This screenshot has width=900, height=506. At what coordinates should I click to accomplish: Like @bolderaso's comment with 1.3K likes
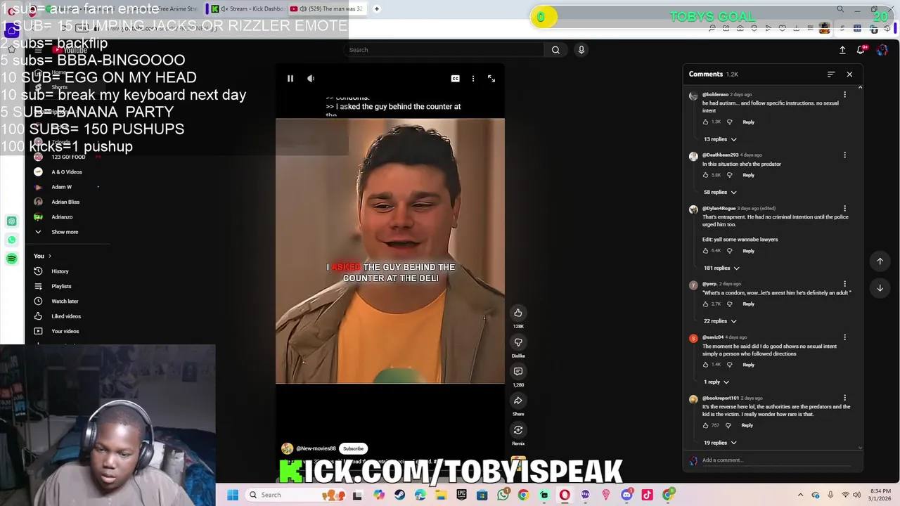point(706,122)
